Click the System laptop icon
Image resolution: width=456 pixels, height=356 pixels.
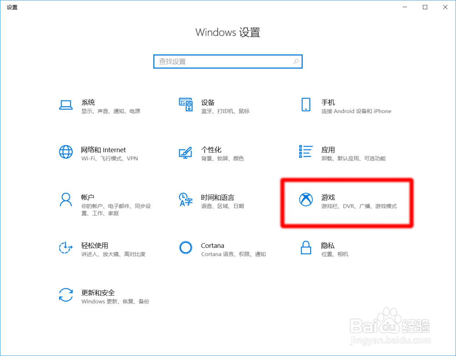tap(66, 105)
